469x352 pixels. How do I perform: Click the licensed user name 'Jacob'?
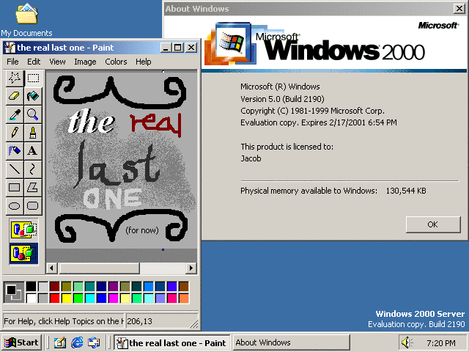tap(251, 158)
